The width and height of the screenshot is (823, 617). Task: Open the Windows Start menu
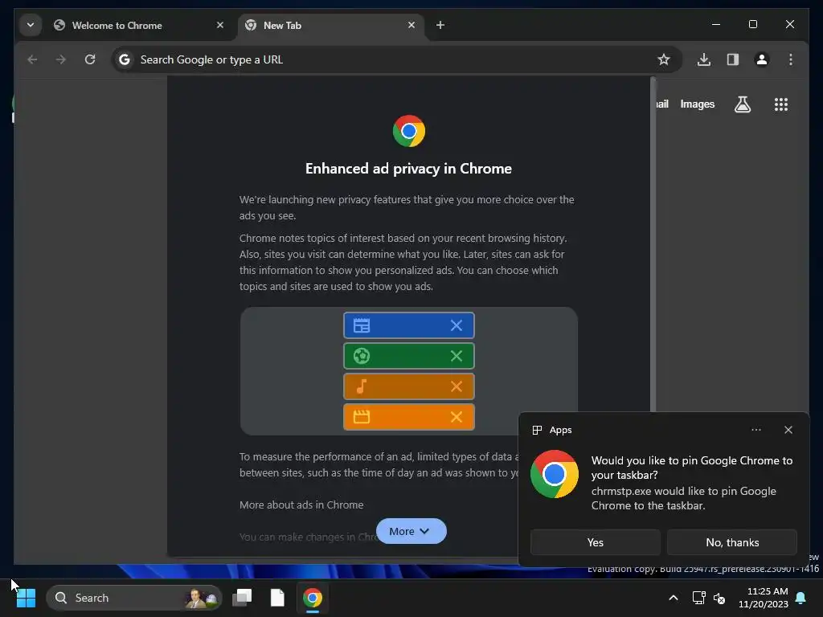coord(26,598)
